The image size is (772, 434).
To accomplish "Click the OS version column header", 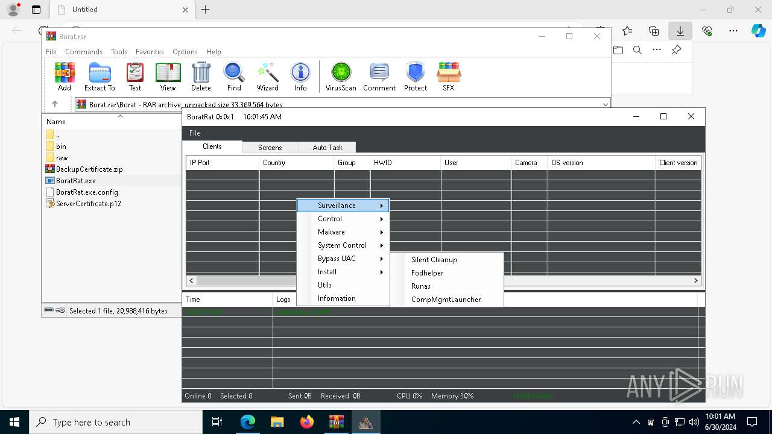I will 601,163.
